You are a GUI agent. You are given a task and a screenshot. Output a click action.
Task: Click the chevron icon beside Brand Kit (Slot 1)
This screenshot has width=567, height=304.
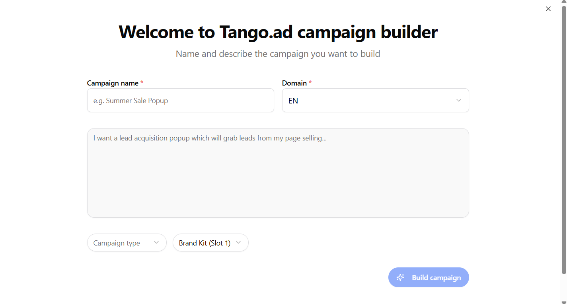[238, 242]
